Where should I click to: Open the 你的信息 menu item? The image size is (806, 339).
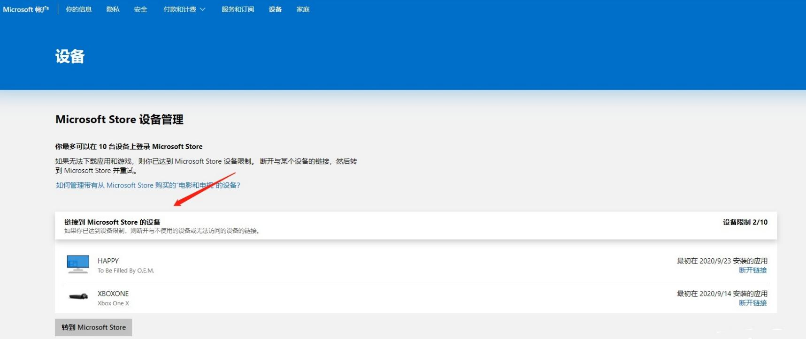coord(78,9)
